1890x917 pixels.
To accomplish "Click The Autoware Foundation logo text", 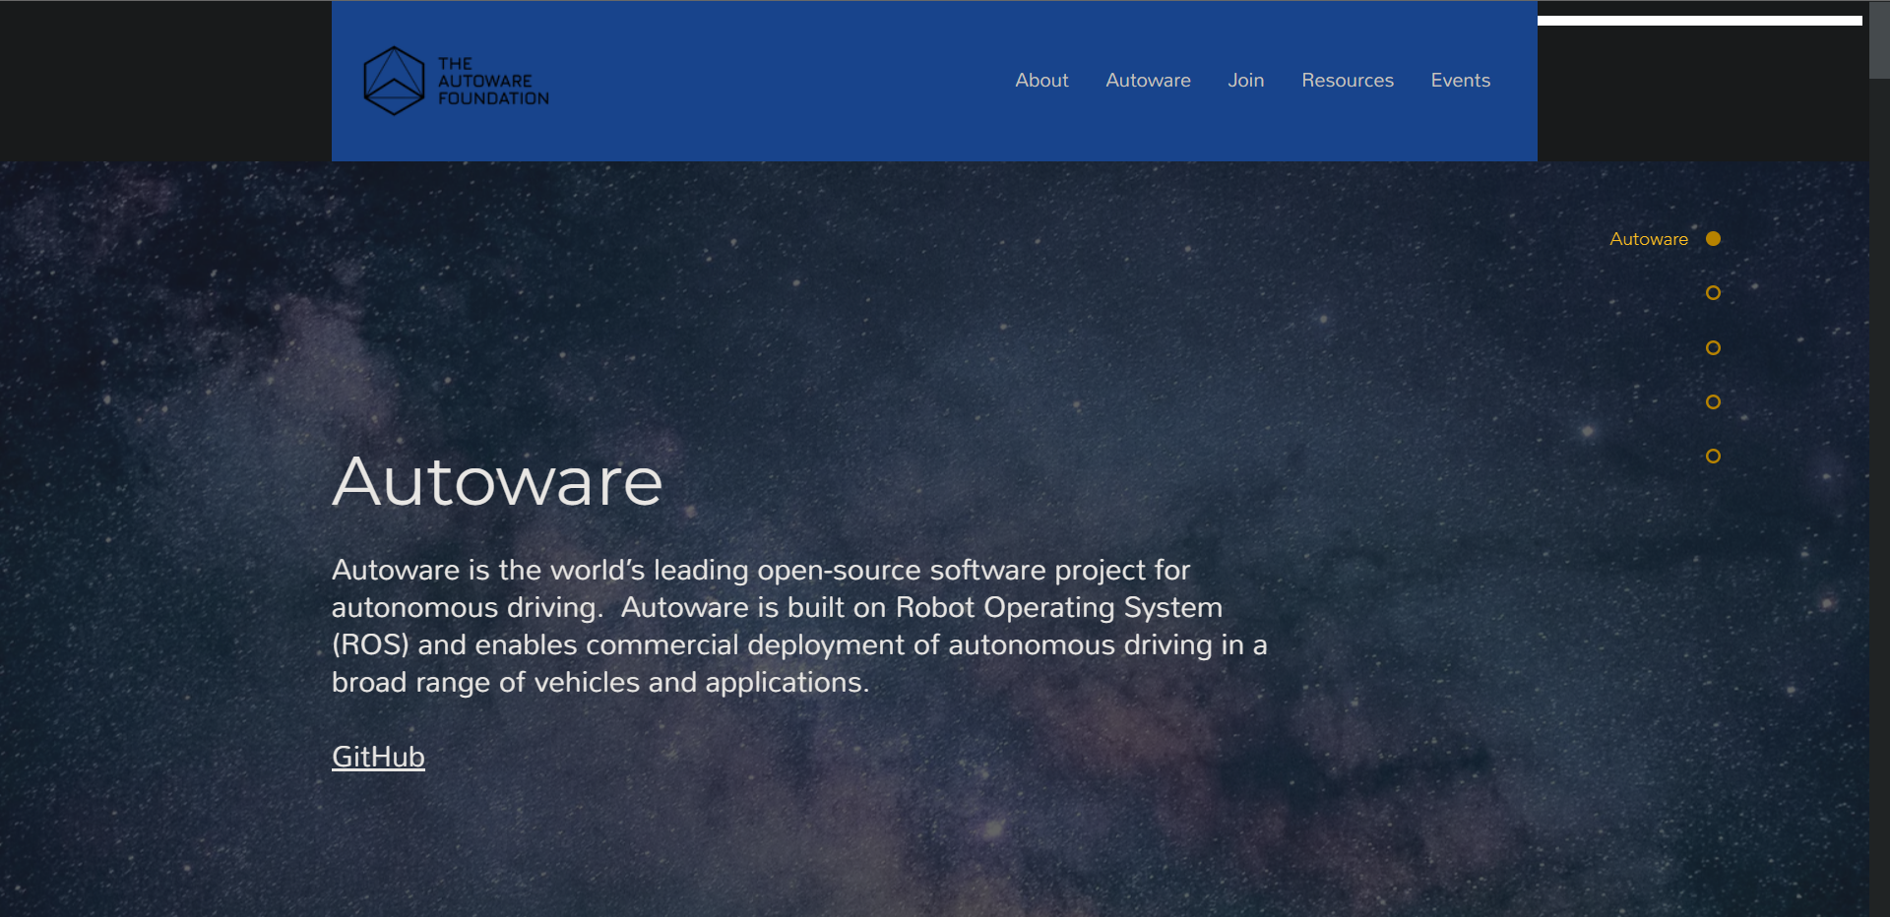I will point(493,81).
